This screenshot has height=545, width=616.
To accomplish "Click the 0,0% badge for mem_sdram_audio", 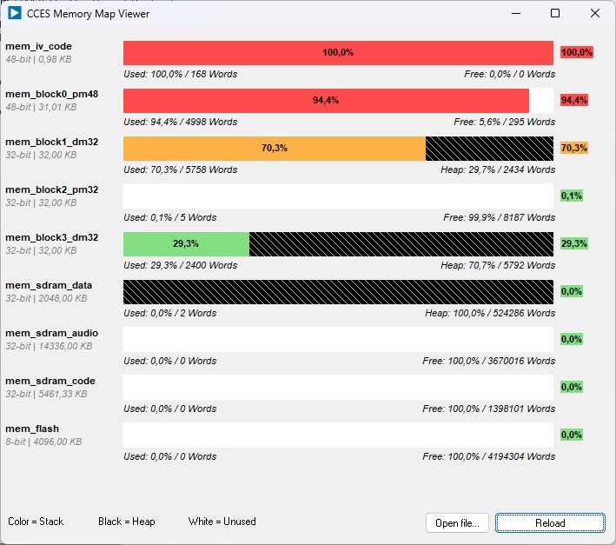I will click(572, 339).
